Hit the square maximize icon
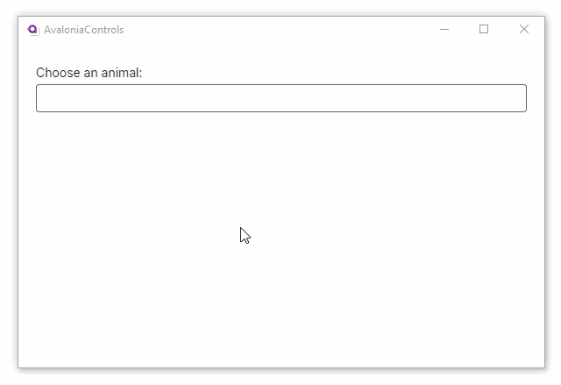The height and width of the screenshot is (385, 561). click(x=484, y=29)
